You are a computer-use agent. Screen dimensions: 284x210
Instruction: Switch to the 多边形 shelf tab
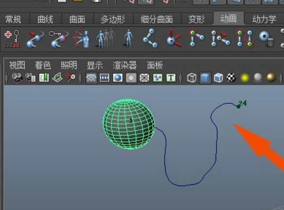point(112,19)
